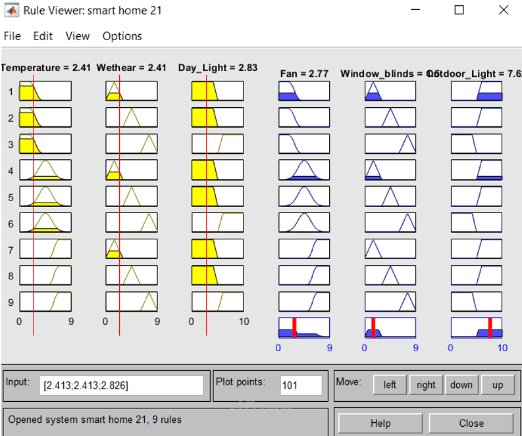Move the view down
The image size is (522, 436).
[x=461, y=385]
